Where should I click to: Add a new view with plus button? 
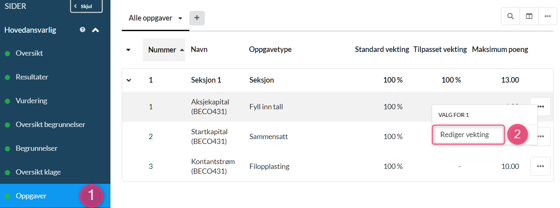[x=197, y=18]
